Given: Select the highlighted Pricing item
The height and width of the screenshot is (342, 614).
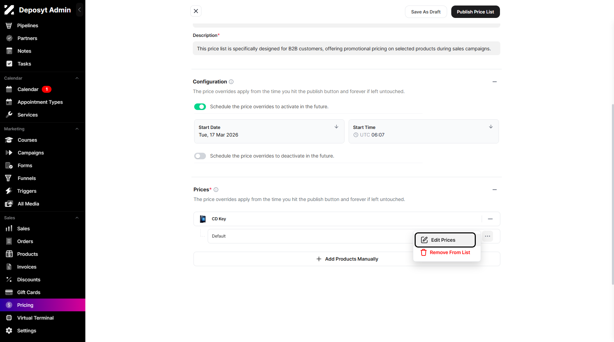Looking at the screenshot, I should [x=42, y=305].
